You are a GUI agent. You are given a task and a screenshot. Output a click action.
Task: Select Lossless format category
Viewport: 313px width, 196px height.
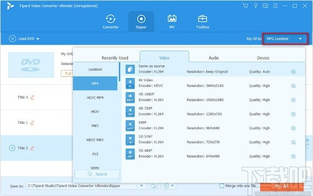tap(95, 69)
